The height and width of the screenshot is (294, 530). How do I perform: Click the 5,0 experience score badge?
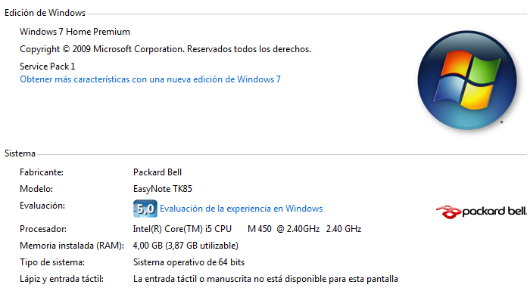point(145,209)
